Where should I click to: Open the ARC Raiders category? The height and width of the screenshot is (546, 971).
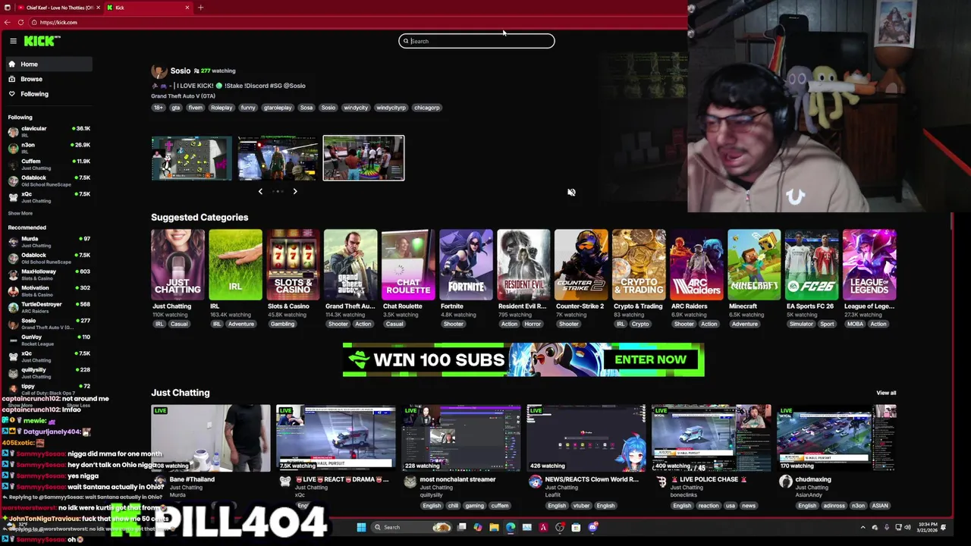click(696, 265)
